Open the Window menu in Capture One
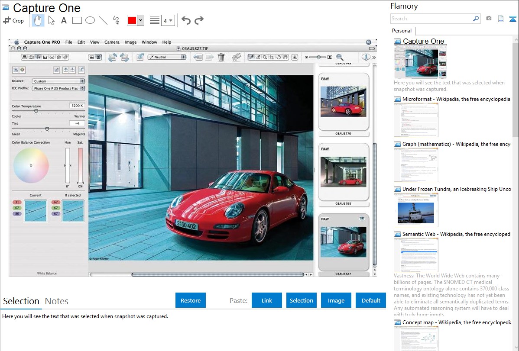The width and height of the screenshot is (519, 351). [x=149, y=42]
